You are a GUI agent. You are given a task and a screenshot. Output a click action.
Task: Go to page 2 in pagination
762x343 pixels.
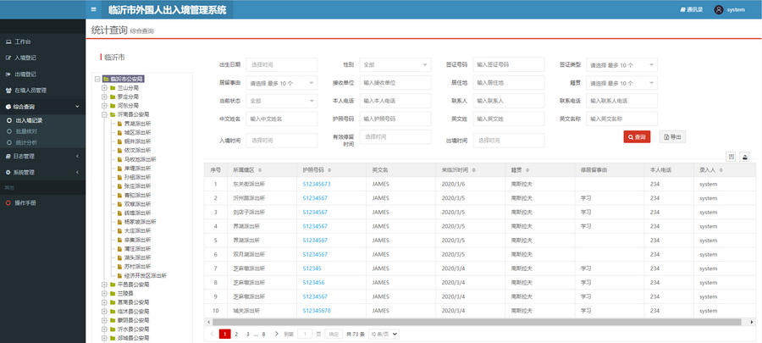point(236,334)
